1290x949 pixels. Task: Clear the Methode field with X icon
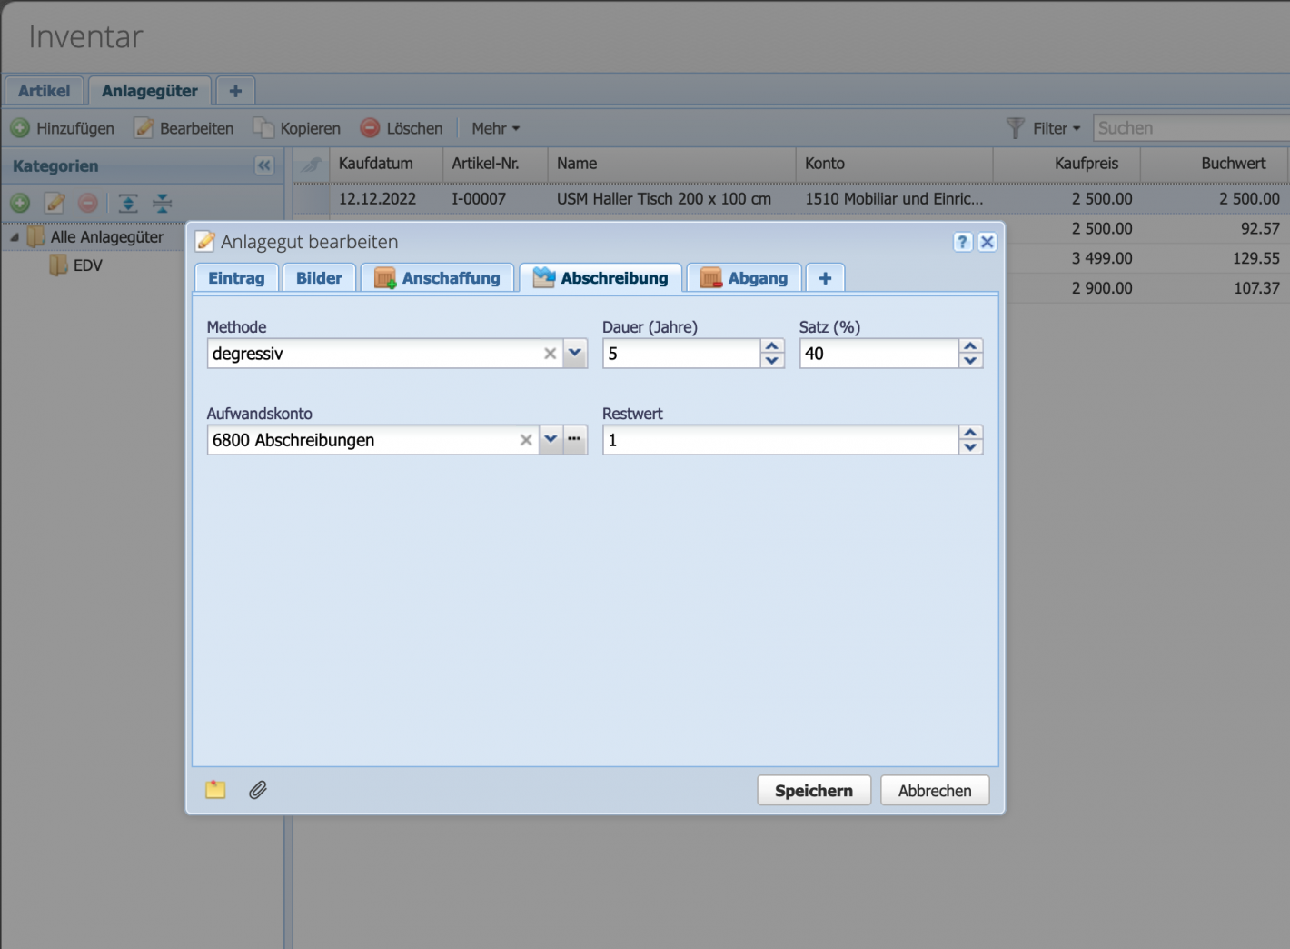point(550,354)
